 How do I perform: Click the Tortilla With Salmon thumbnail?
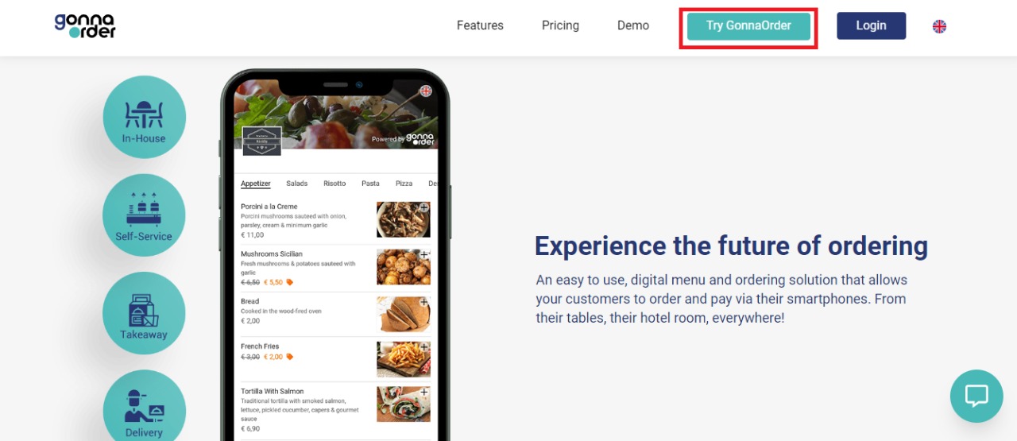[404, 404]
